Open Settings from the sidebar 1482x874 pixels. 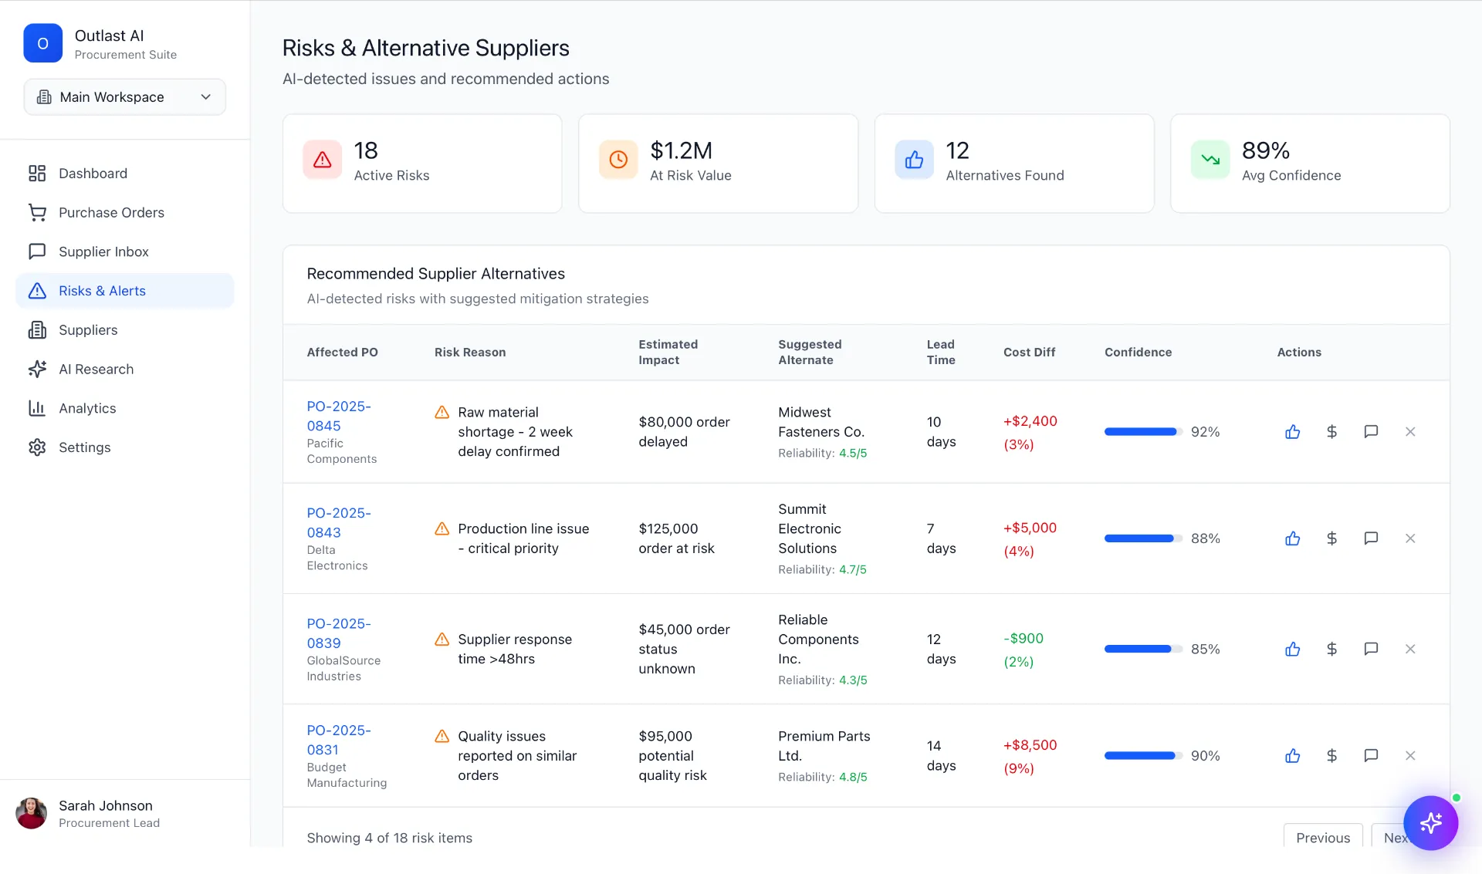[x=84, y=447]
